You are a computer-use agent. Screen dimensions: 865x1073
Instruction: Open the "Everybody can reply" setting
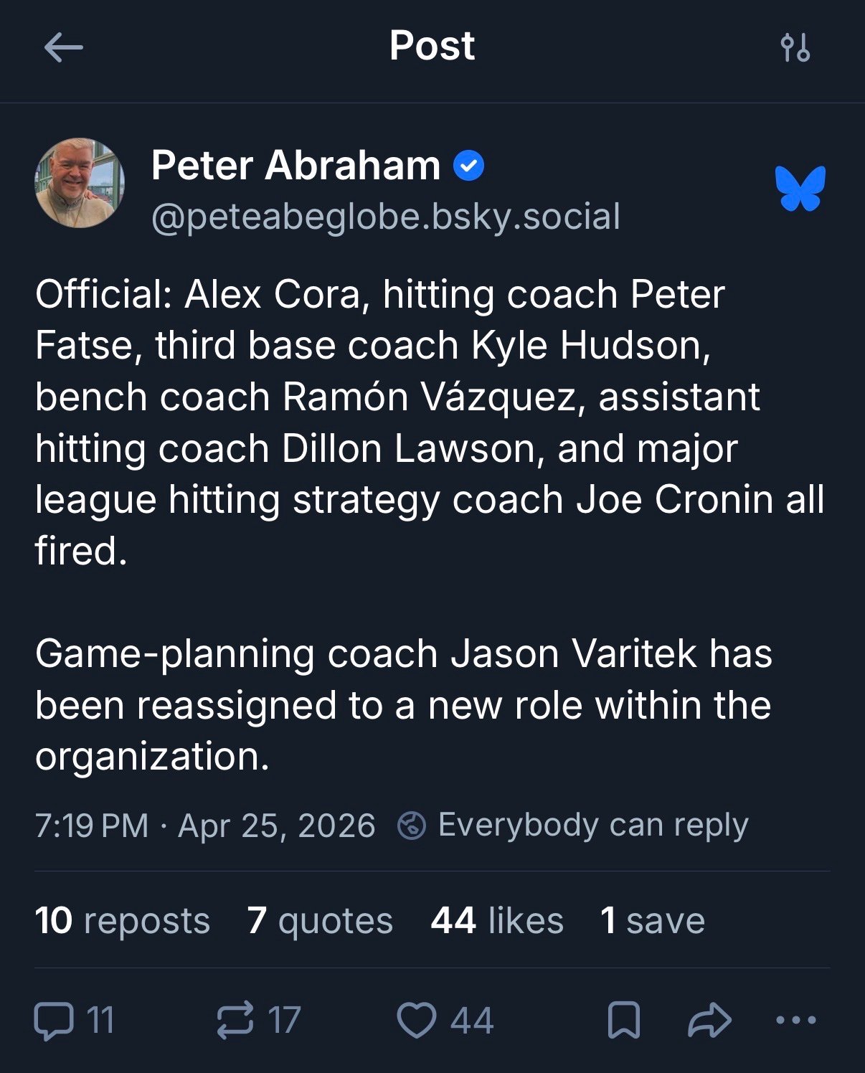pos(593,825)
